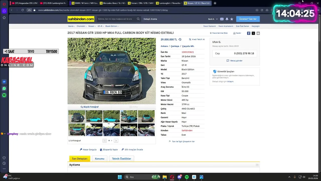Click Kredi Teklifi Al link
This screenshot has width=321, height=181.
coord(197,39)
